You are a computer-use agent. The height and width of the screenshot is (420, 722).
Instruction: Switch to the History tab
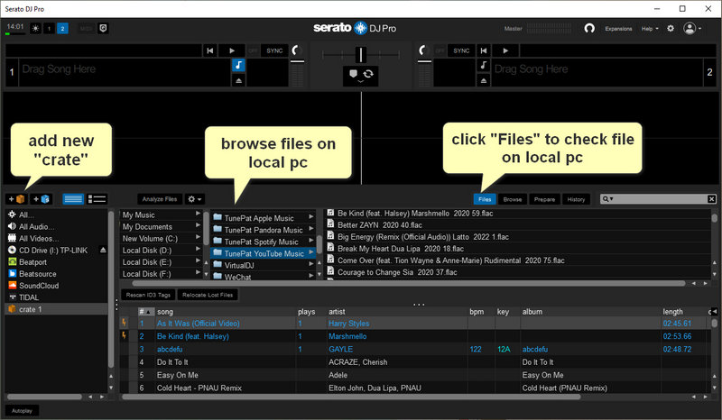pos(576,199)
